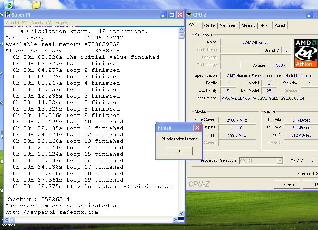Click the 'patches' desktop label
The image size is (318, 230).
point(8,225)
